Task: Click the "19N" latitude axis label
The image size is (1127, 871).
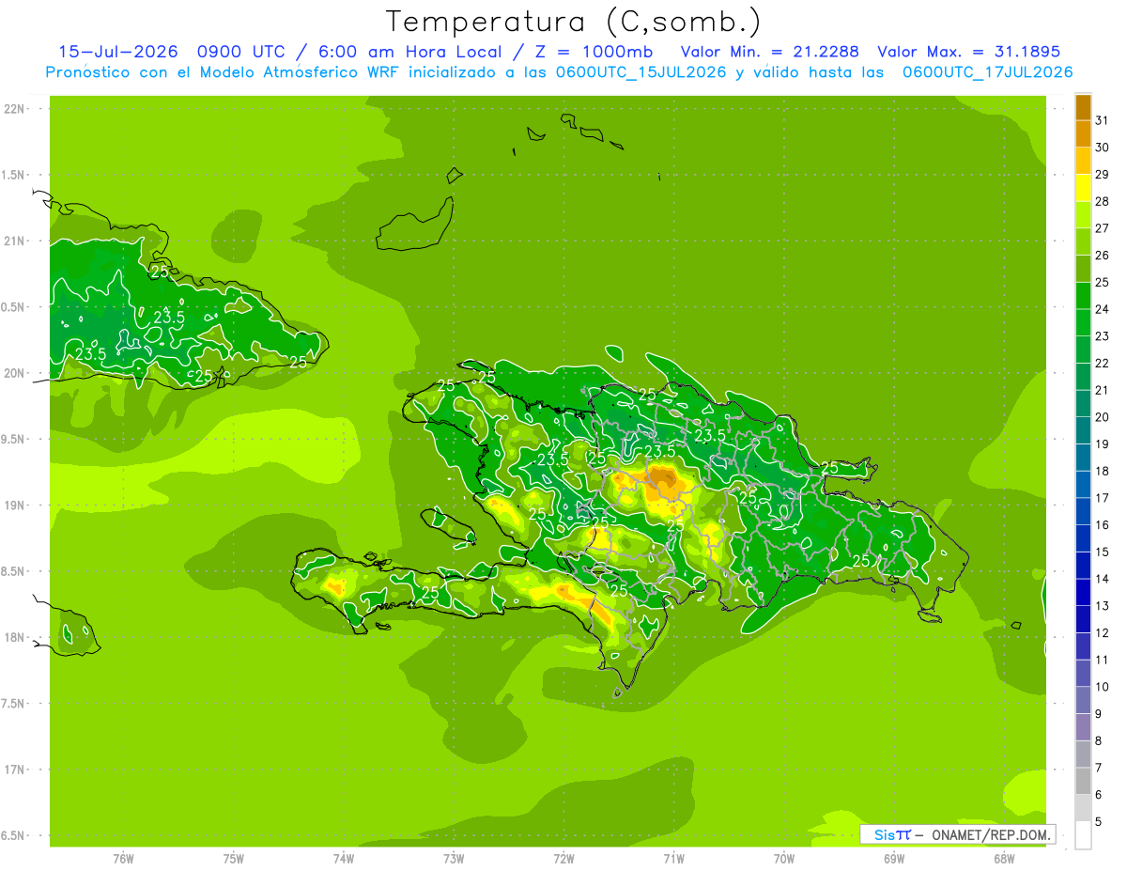Action: [13, 505]
